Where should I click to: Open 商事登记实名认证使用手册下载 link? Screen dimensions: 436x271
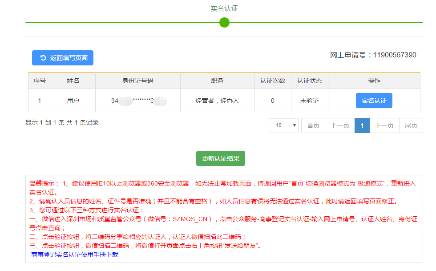click(x=75, y=255)
